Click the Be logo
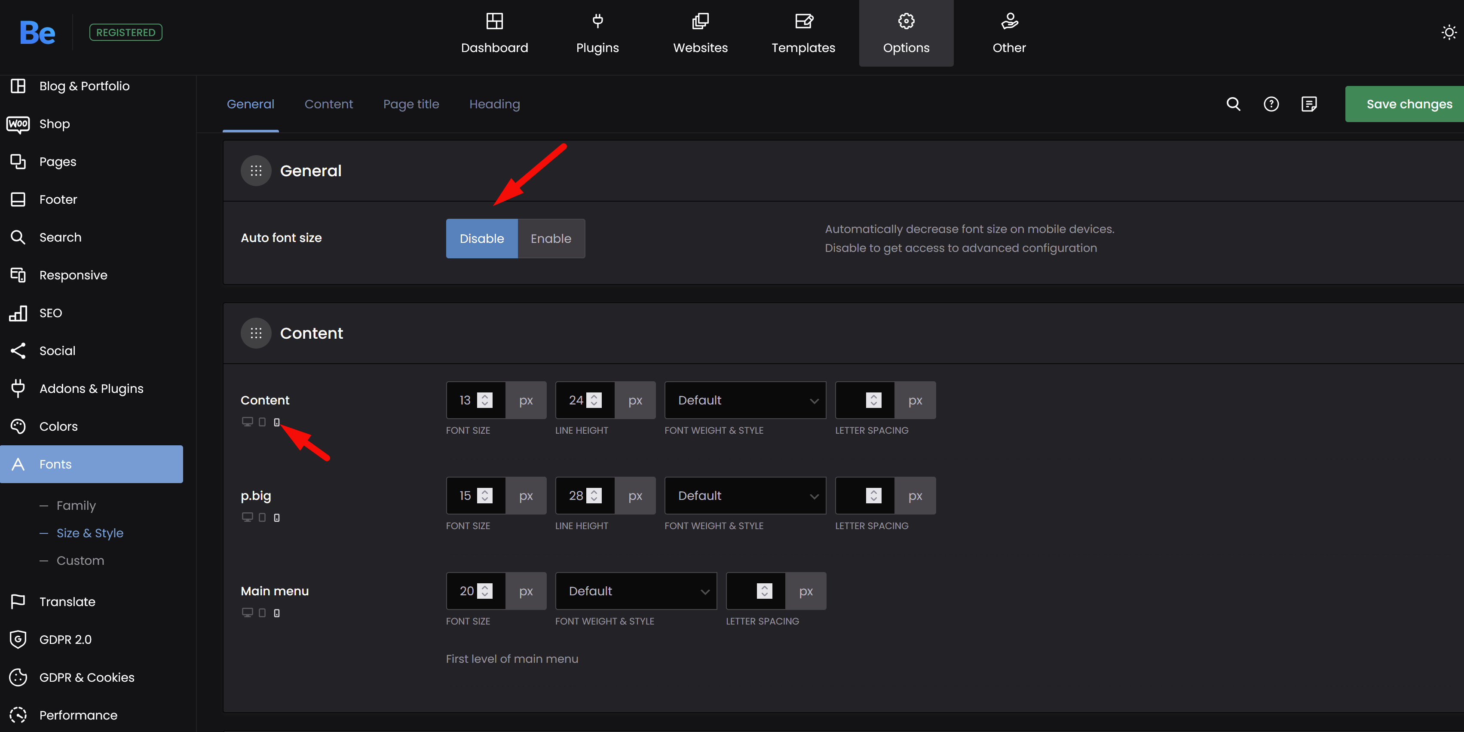Screen dimensions: 1464x732 [37, 32]
